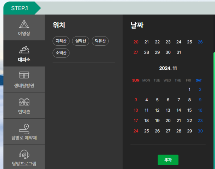Pick Sunday November 24 in red
Viewport: 215px width, 169px height.
click(x=136, y=131)
